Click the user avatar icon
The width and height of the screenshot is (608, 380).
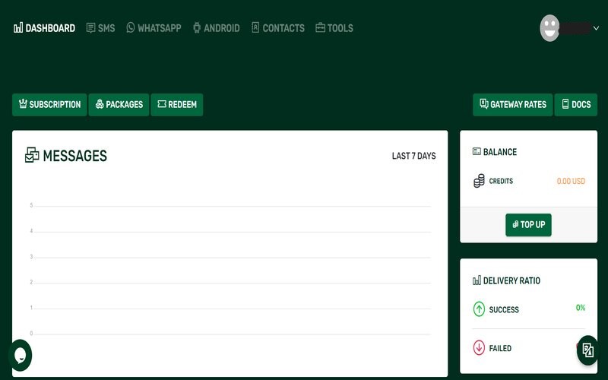549,28
